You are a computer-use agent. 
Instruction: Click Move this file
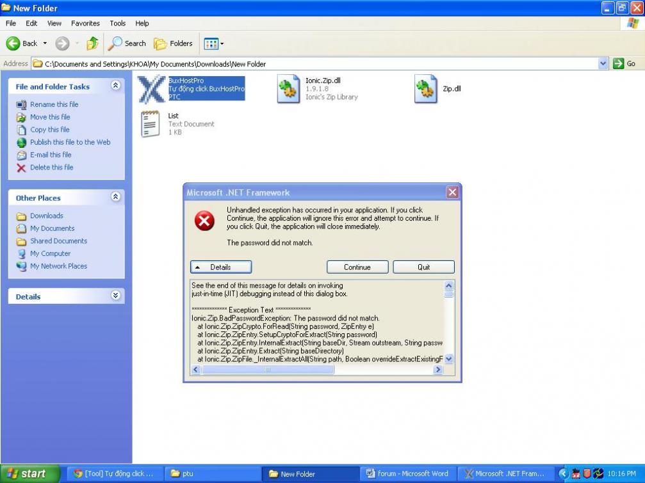click(x=50, y=117)
